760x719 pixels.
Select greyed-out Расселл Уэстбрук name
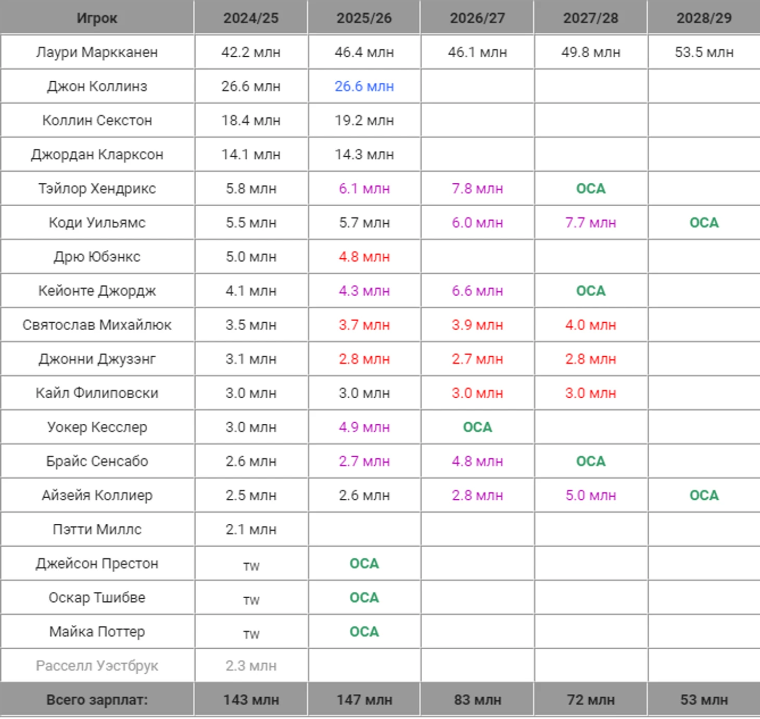[97, 666]
